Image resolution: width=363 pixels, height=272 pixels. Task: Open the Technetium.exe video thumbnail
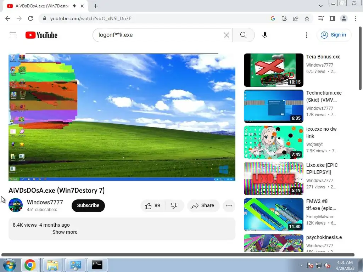click(x=273, y=106)
